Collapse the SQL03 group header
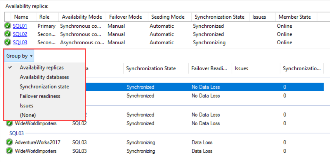The height and width of the screenshot is (162, 330). coord(17,133)
